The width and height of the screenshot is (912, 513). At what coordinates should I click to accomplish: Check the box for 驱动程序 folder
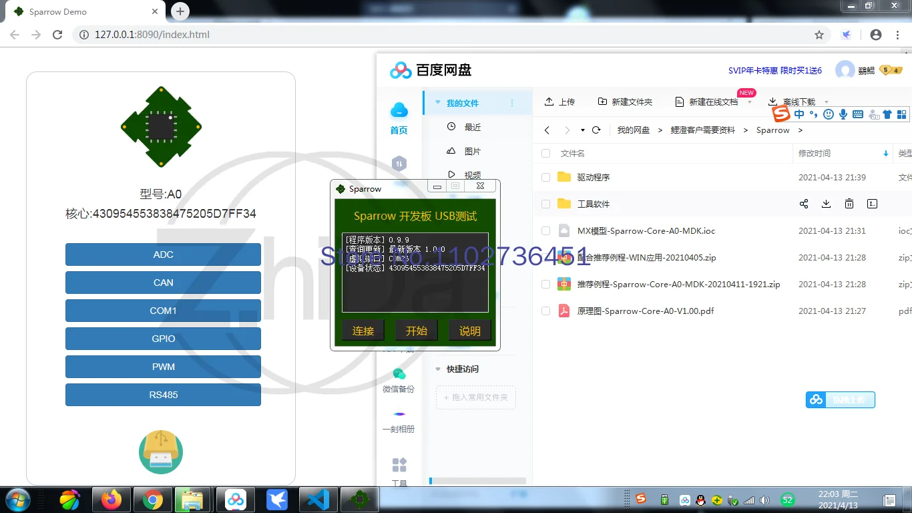(545, 177)
